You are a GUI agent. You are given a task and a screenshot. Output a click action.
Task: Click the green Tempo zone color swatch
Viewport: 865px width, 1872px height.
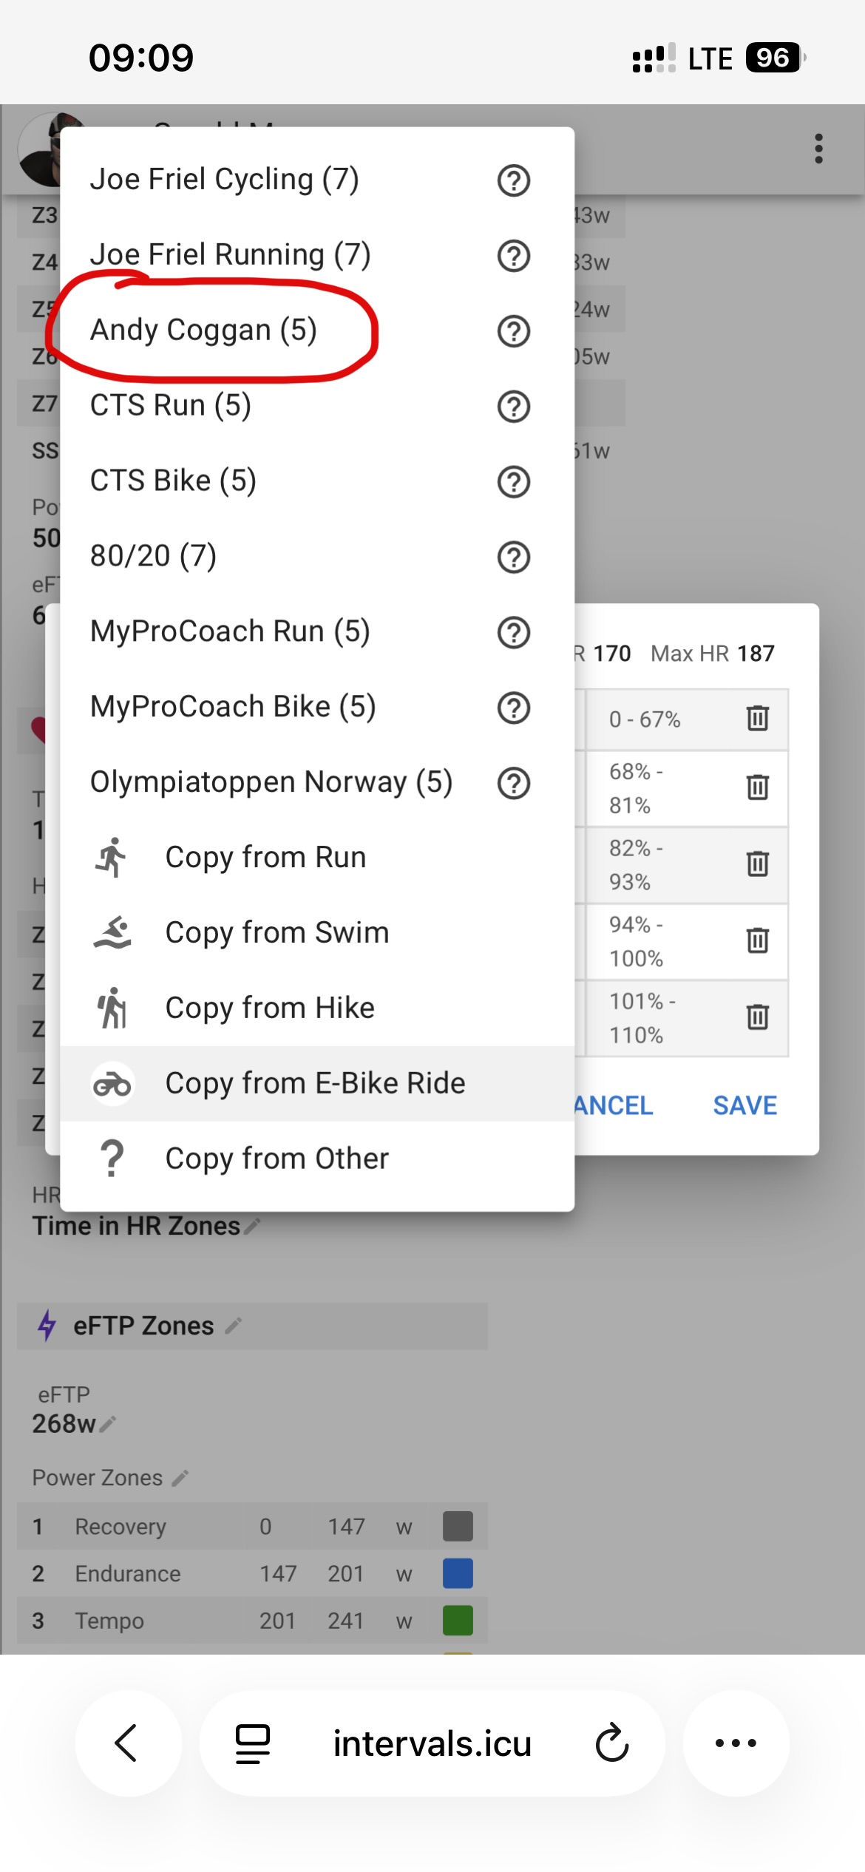(458, 1621)
